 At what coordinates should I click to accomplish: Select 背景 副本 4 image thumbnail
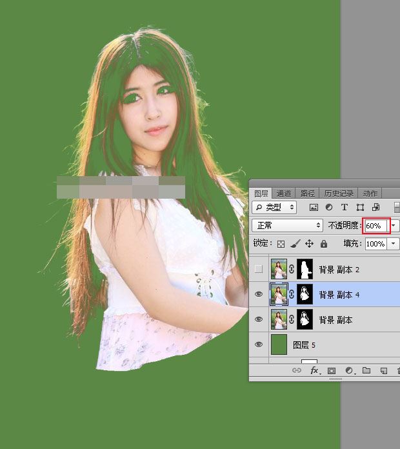click(x=279, y=294)
